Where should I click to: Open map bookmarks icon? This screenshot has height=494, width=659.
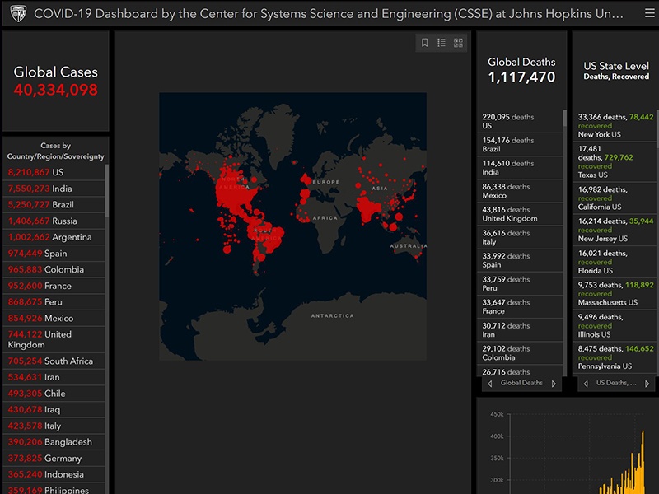click(x=424, y=43)
